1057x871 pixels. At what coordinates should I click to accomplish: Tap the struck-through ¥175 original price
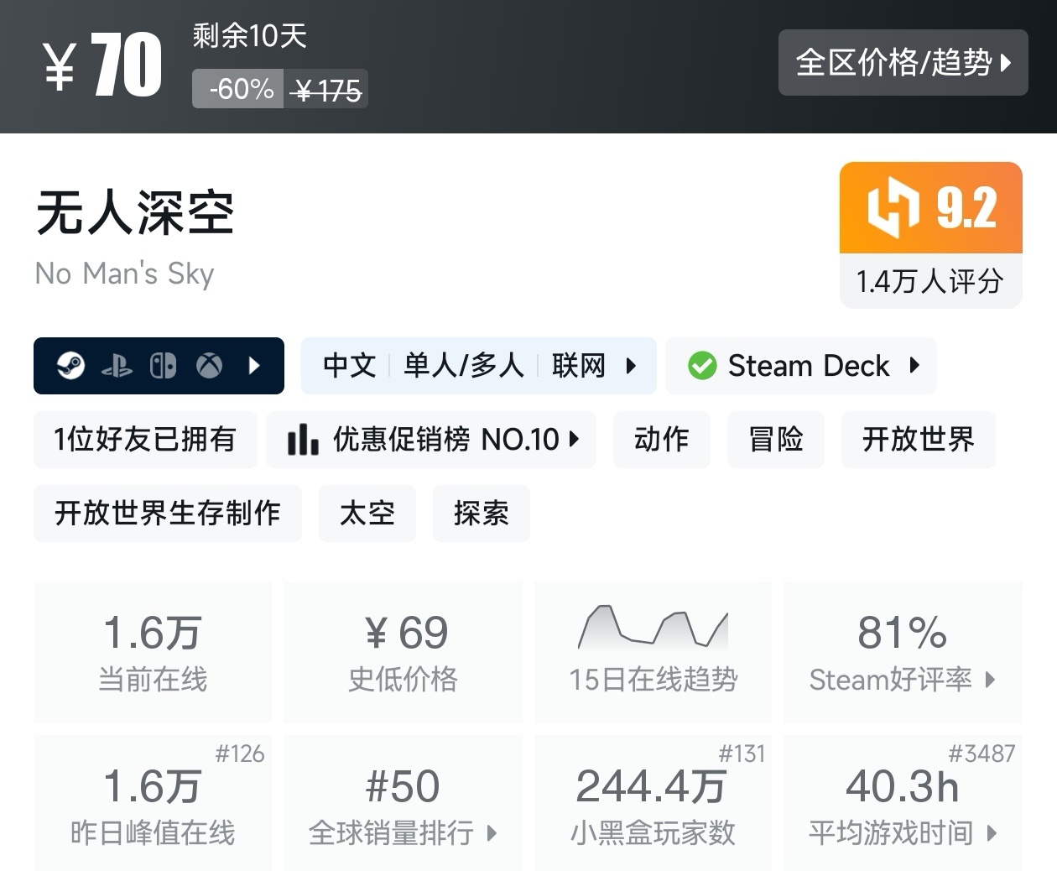327,90
